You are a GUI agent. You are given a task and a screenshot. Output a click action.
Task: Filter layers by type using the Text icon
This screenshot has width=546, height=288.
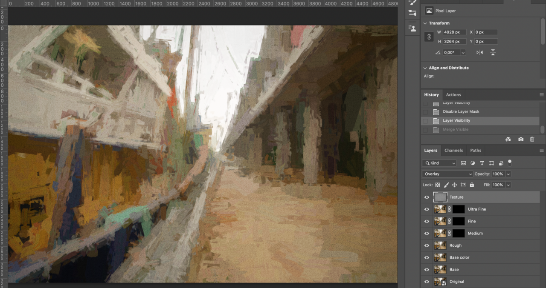click(482, 163)
